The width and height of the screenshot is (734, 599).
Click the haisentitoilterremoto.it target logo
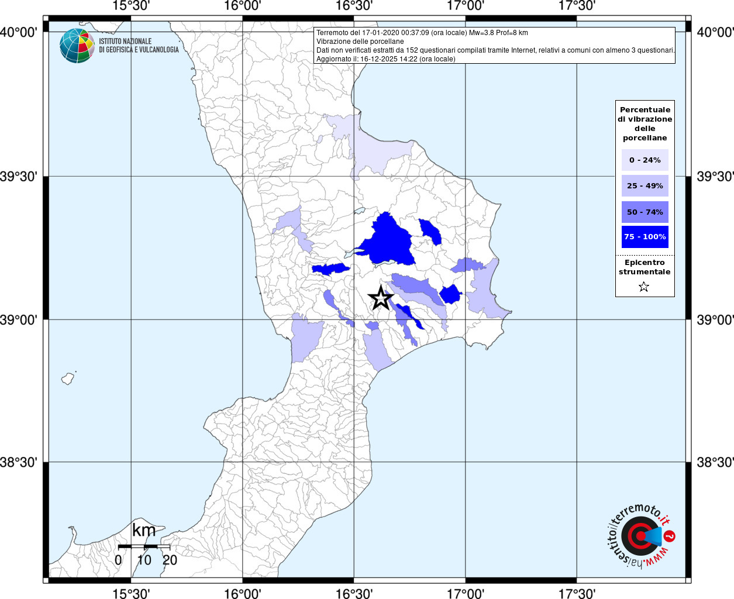coord(641,536)
